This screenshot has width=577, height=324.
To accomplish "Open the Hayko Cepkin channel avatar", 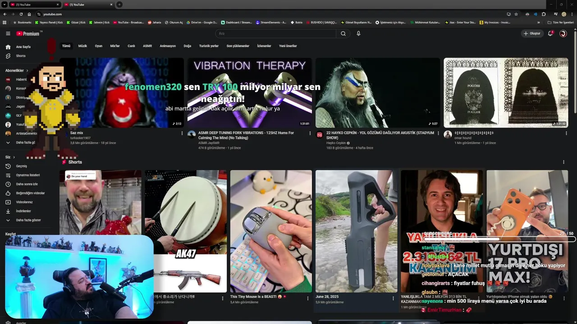I will click(320, 135).
